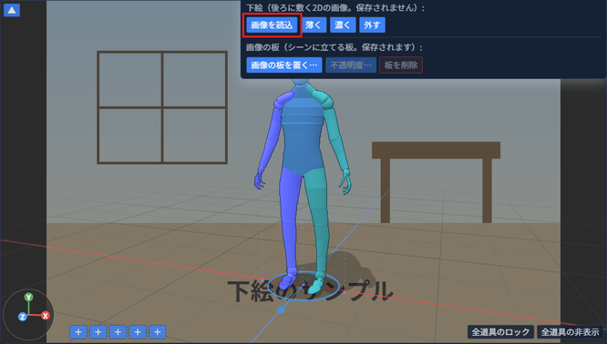Click the 板を削除 button
607x344 pixels.
[x=401, y=65]
